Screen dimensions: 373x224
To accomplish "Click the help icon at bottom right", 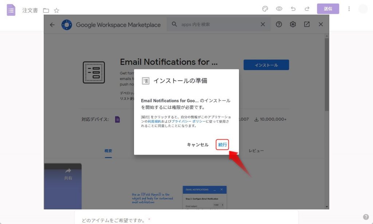I will point(366,217).
